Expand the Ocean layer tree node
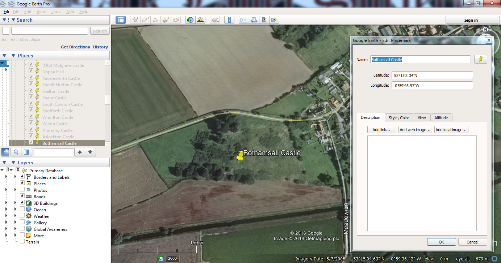Screen dimensions: 501x263 pyautogui.click(x=15, y=210)
